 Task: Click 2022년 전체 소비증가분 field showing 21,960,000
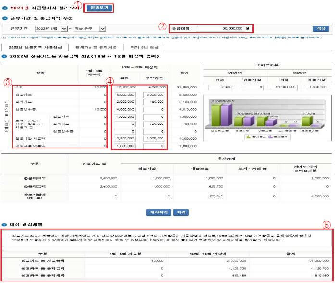pos(285,87)
